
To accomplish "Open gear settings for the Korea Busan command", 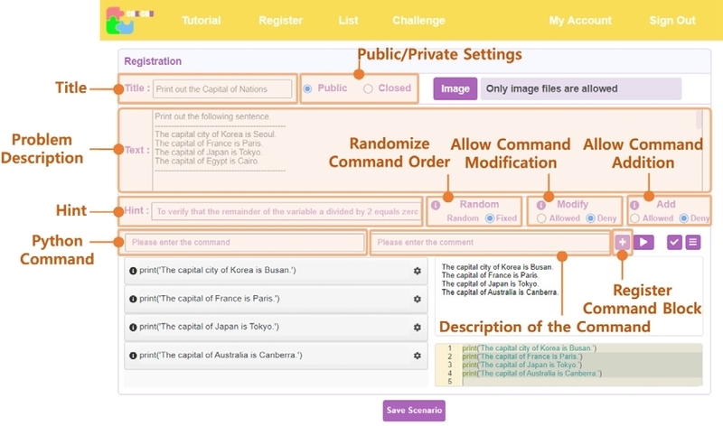I will [x=417, y=271].
